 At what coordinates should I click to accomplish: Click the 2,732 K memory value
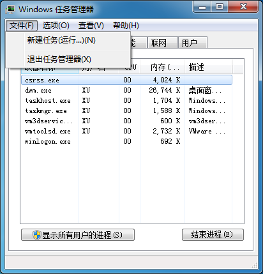pyautogui.click(x=167, y=131)
